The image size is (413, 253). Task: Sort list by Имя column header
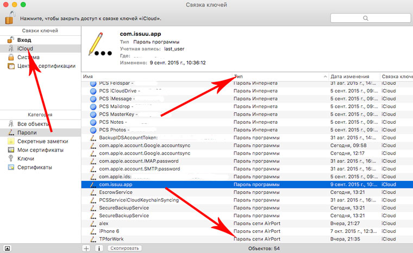pos(88,77)
